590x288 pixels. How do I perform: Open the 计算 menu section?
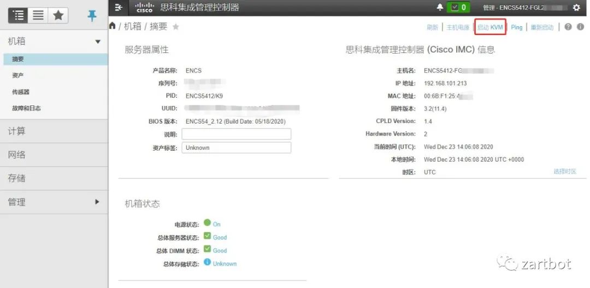coord(54,131)
